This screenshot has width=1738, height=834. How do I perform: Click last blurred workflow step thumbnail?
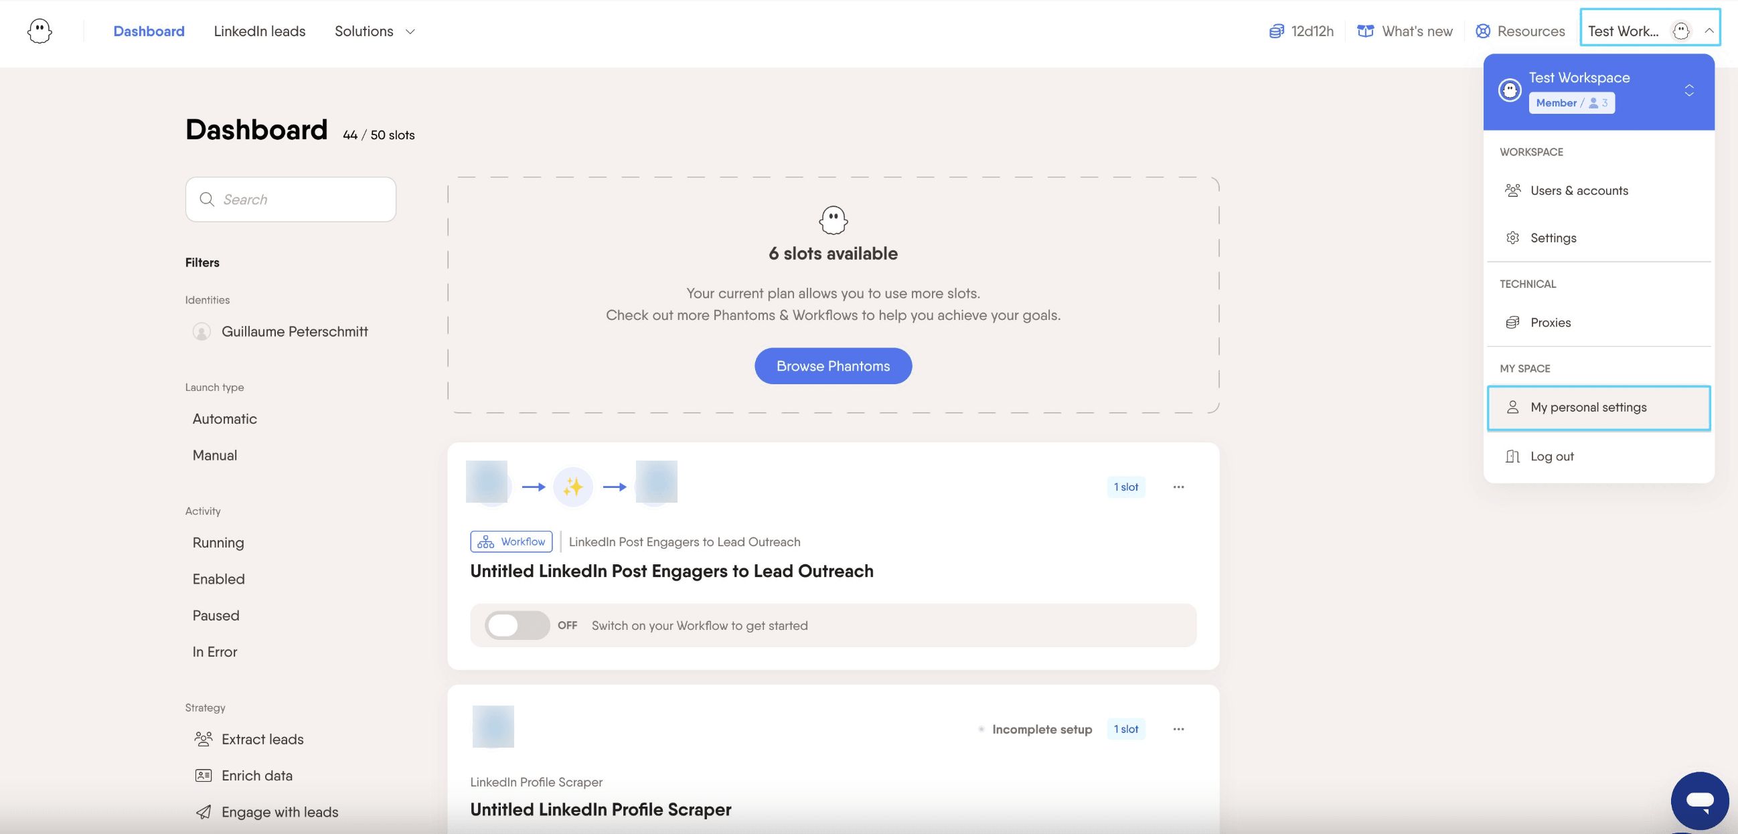click(x=657, y=483)
